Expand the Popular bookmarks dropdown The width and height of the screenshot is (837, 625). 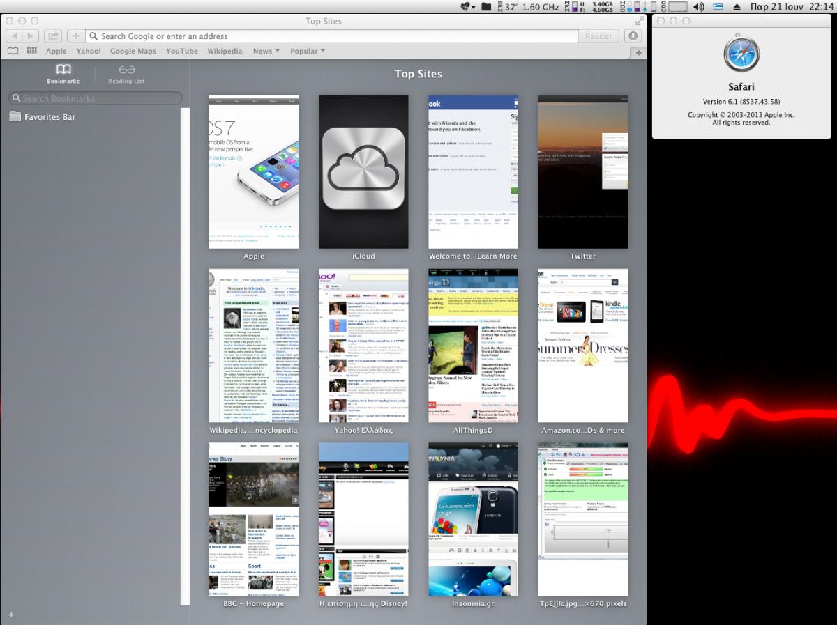pos(308,51)
